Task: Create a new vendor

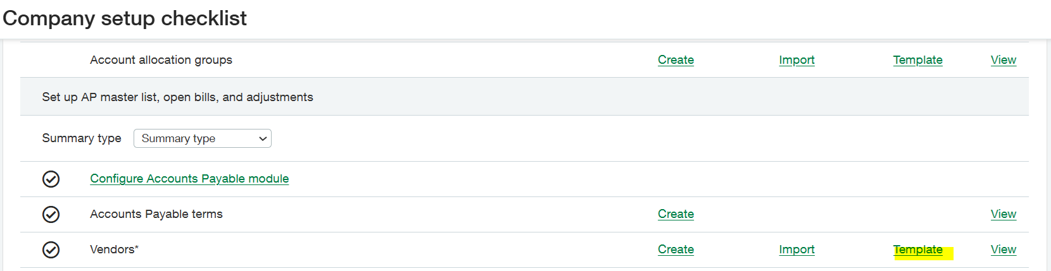Action: [676, 250]
